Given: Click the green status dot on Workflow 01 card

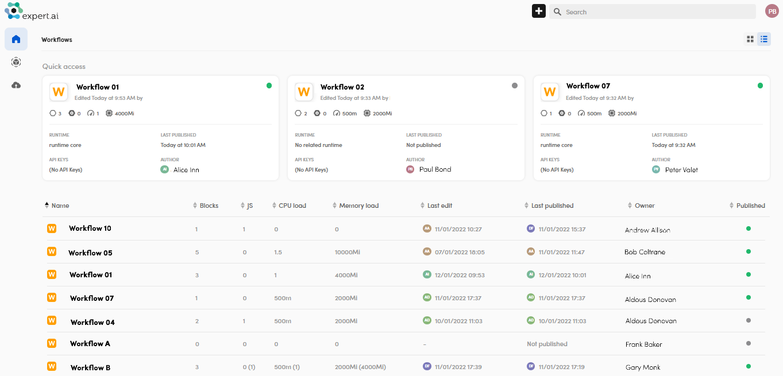Looking at the screenshot, I should click(269, 86).
